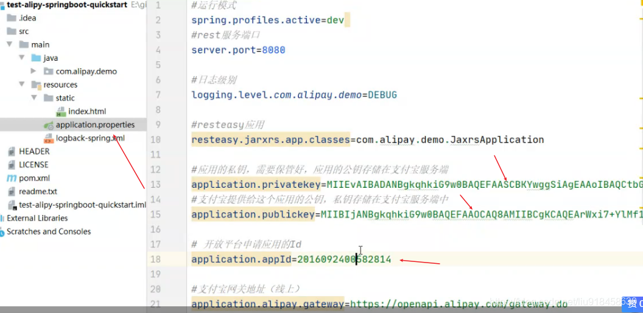
Task: Click the index.html file icon
Action: coord(61,112)
